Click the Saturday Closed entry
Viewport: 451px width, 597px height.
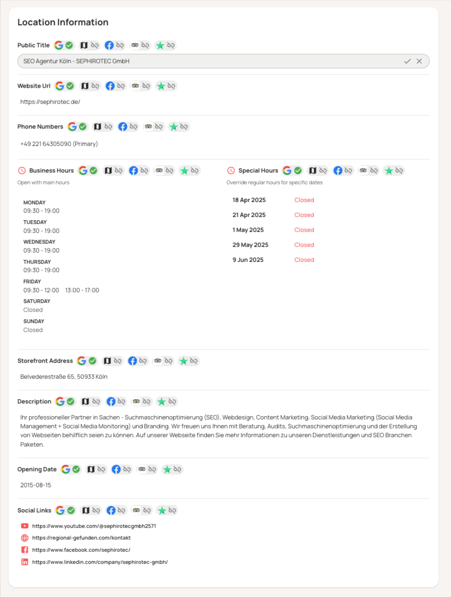click(33, 310)
